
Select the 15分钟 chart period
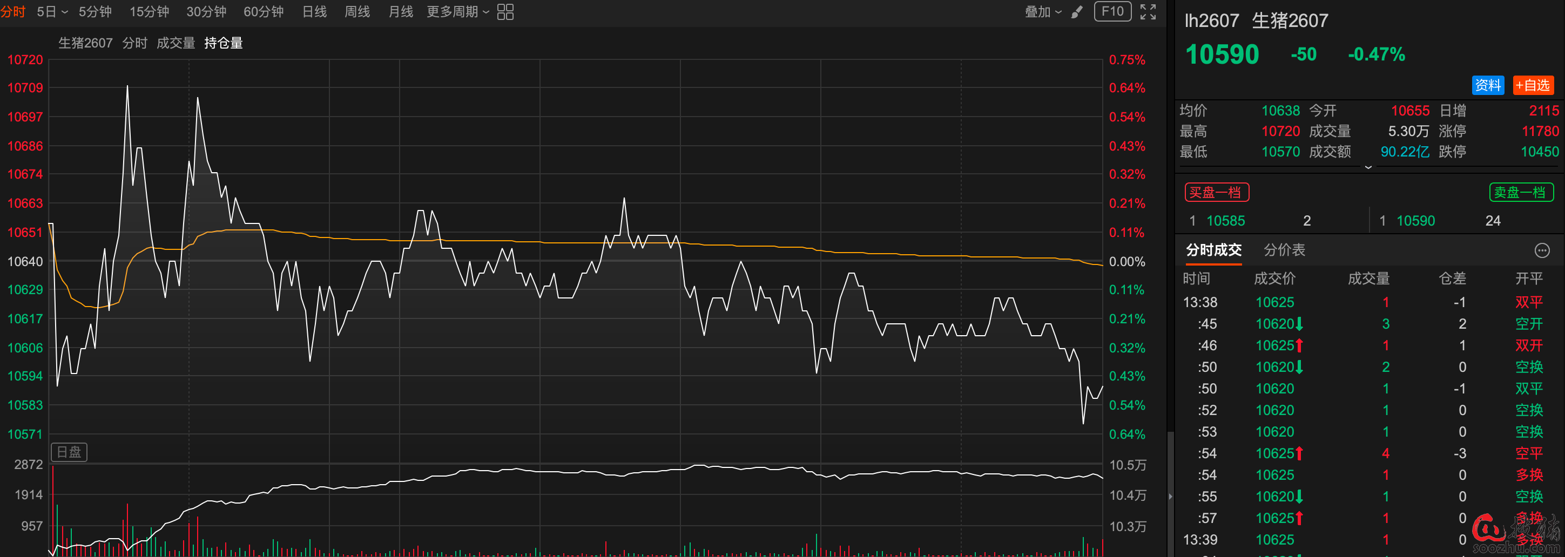click(x=149, y=12)
